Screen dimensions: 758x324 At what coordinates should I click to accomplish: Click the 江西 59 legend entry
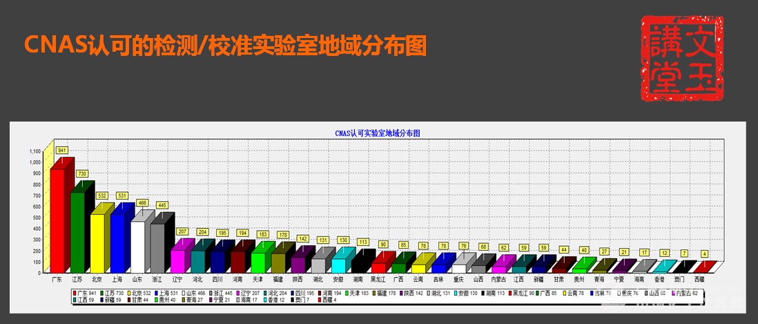(x=84, y=301)
